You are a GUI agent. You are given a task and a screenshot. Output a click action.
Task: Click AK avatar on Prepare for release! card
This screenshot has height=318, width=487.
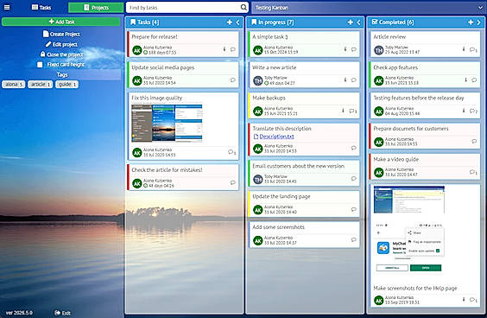click(137, 50)
